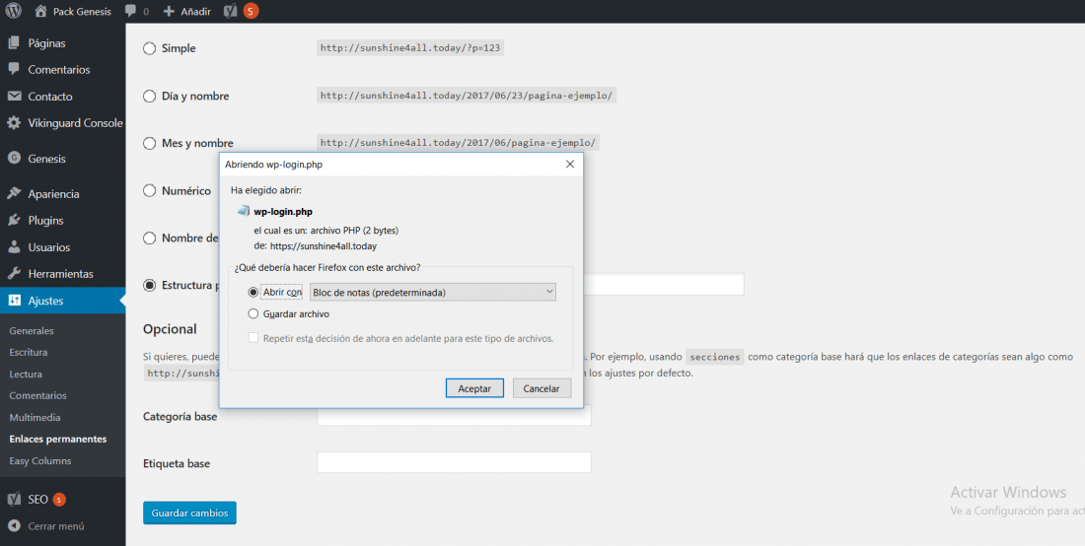Click the Categoría base input field
This screenshot has height=546, width=1085.
[x=454, y=415]
